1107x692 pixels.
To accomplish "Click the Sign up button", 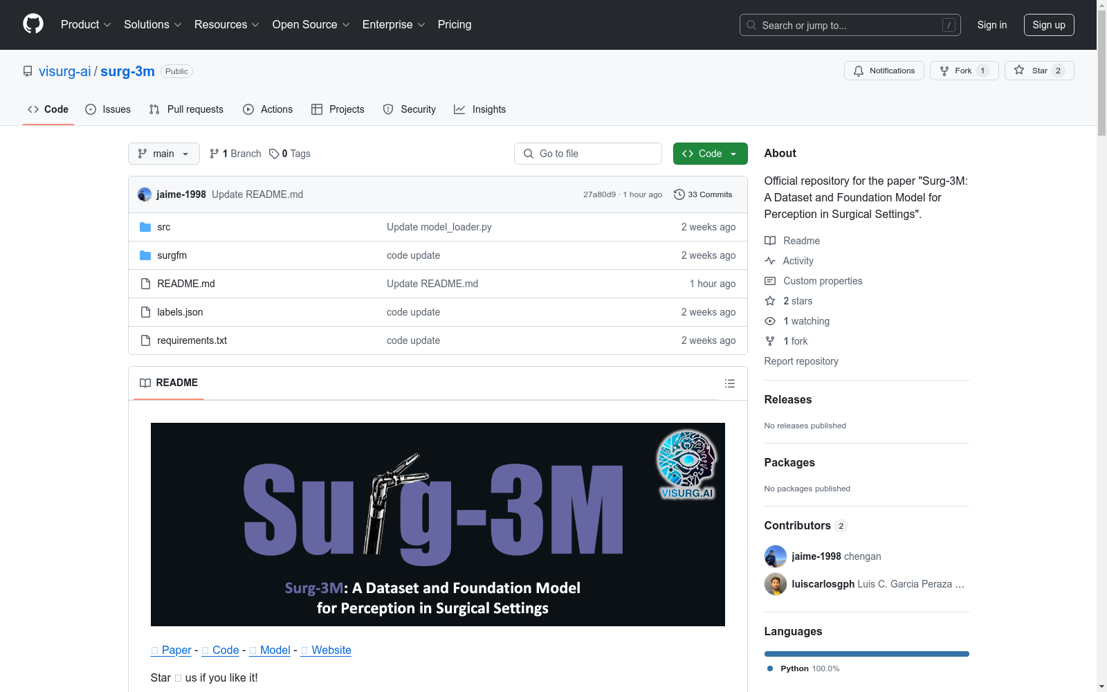I will 1049,25.
